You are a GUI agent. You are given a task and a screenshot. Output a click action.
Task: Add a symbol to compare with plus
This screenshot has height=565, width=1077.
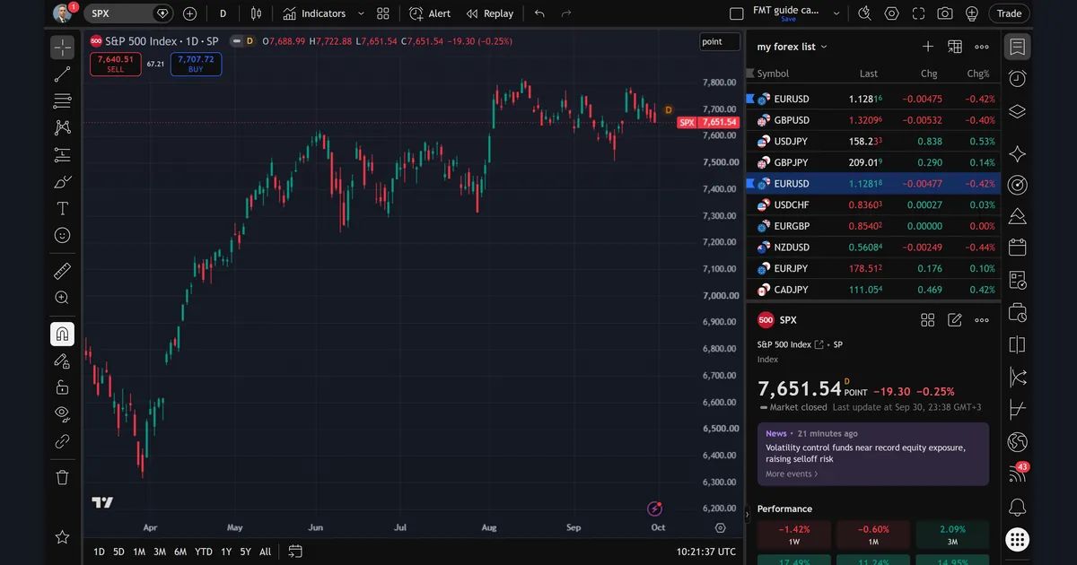(189, 13)
